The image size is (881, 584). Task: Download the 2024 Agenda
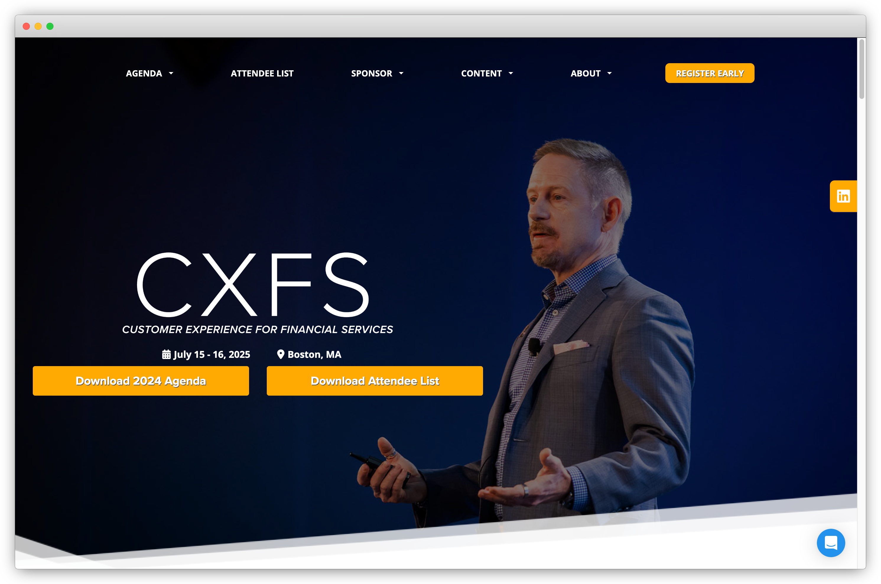tap(141, 381)
